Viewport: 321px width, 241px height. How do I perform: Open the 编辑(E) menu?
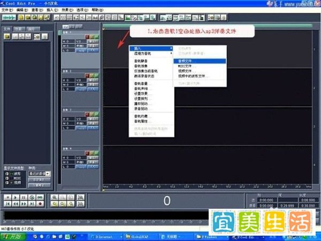22,10
